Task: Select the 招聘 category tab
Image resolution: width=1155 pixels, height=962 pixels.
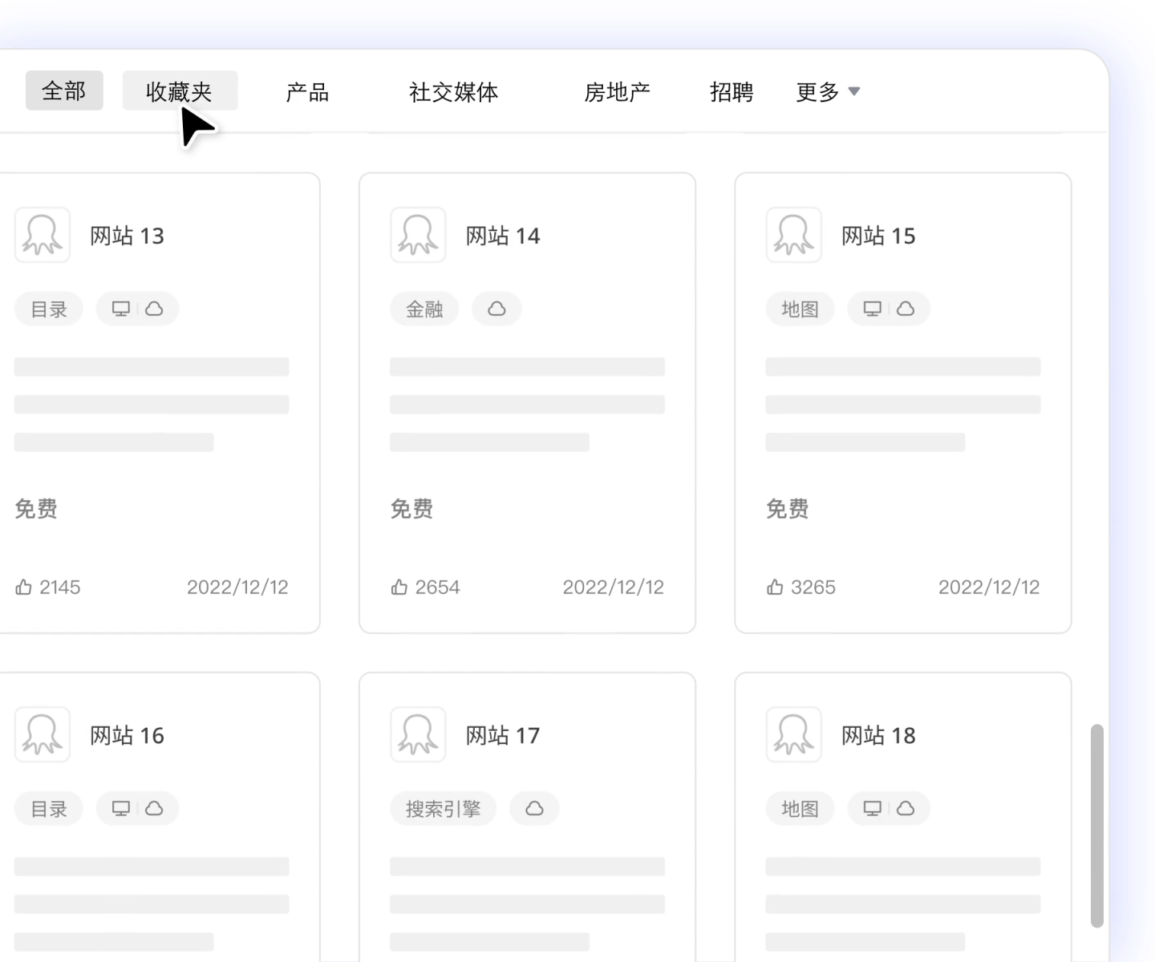Action: [x=731, y=91]
